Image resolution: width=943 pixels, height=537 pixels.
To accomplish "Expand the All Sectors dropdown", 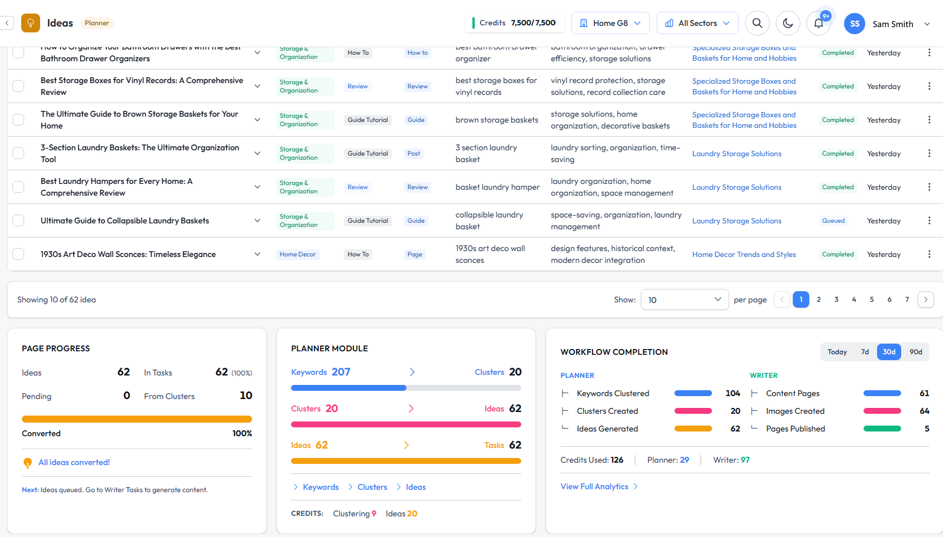I will pyautogui.click(x=697, y=23).
